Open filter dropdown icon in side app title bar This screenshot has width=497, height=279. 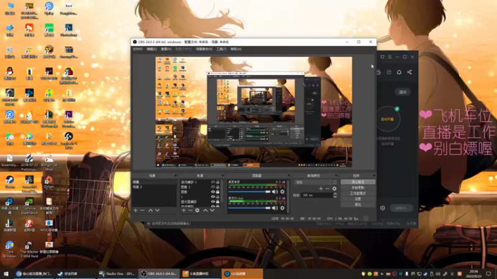[x=382, y=57]
